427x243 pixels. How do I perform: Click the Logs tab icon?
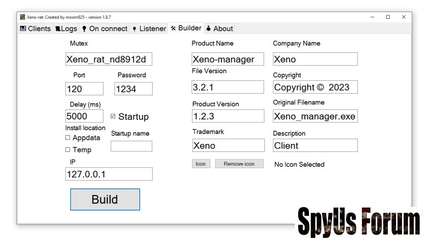pyautogui.click(x=58, y=29)
